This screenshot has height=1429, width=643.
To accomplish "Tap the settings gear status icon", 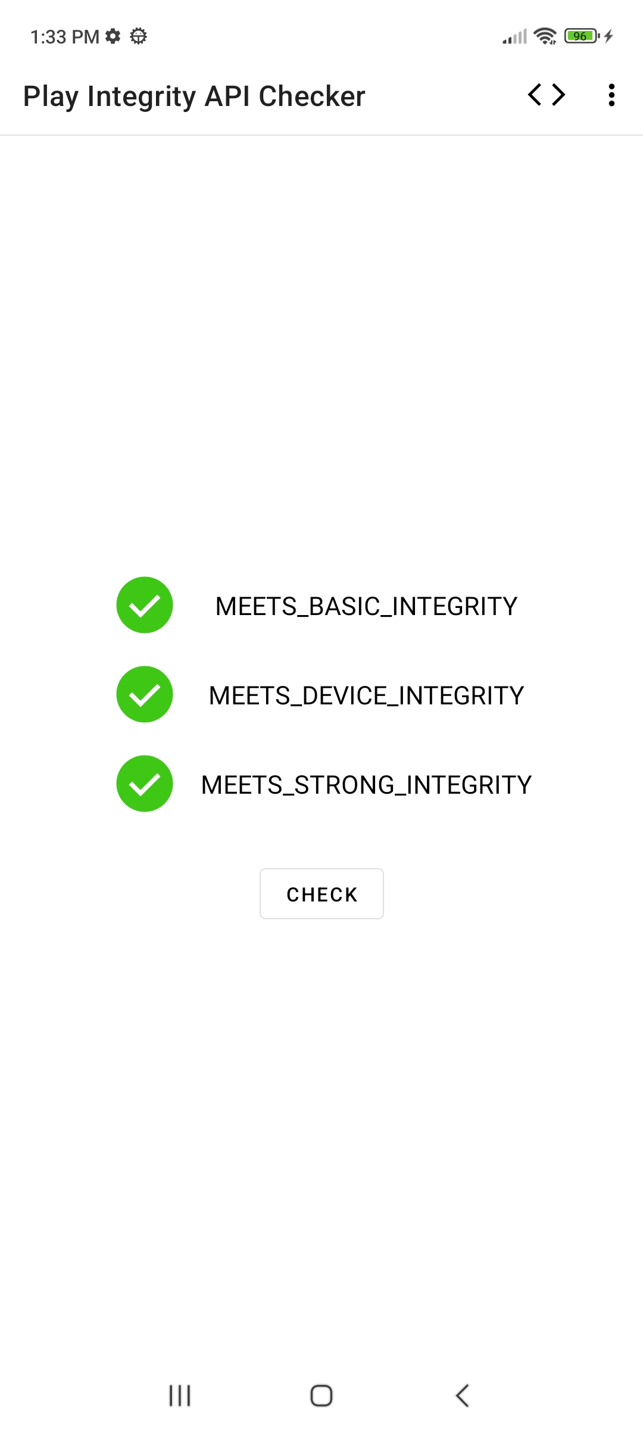I will [113, 36].
